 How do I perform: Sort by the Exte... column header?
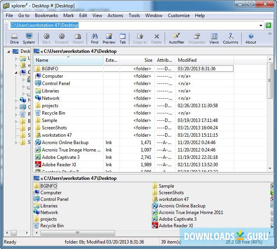(x=111, y=60)
